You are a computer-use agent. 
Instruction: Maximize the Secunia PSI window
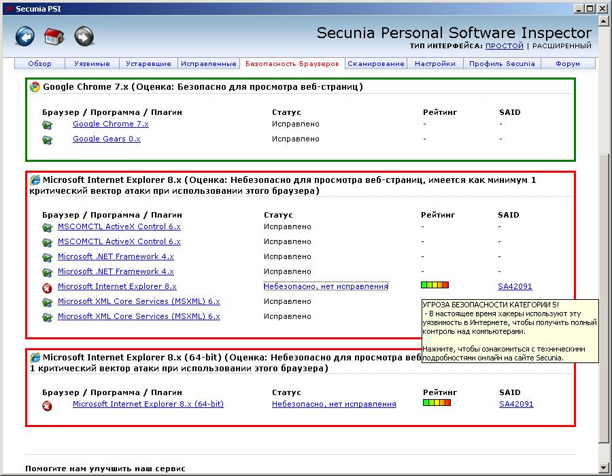pyautogui.click(x=590, y=8)
